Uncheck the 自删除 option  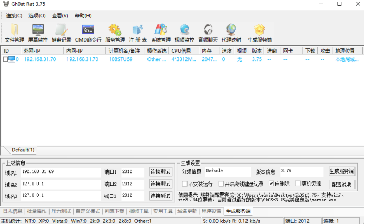(x=271, y=184)
